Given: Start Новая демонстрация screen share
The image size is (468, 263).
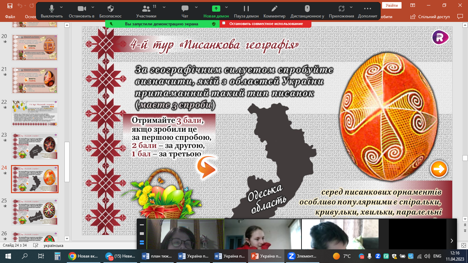Looking at the screenshot, I should [216, 11].
